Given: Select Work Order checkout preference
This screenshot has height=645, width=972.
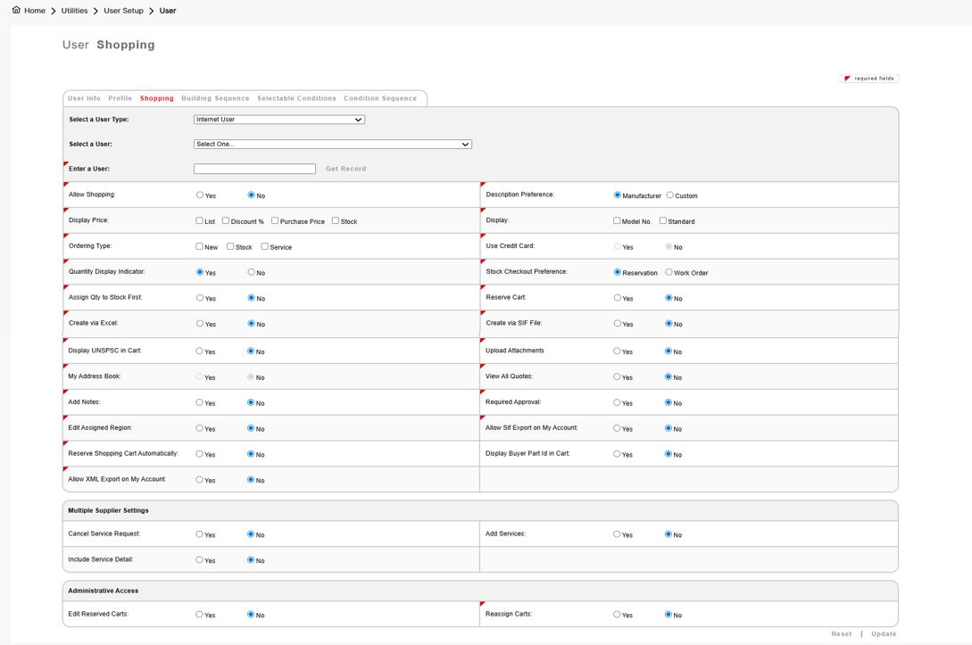Looking at the screenshot, I should [669, 272].
